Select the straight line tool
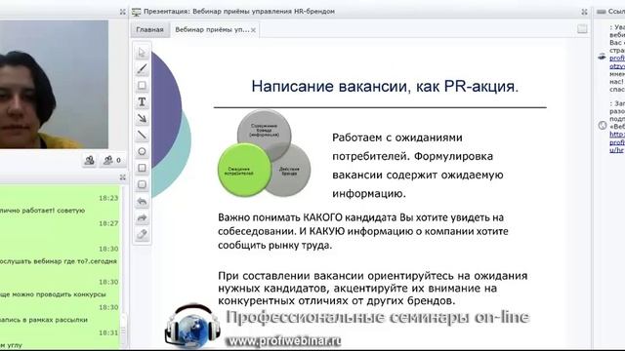Viewport: 625px width, 351px height. (x=142, y=135)
